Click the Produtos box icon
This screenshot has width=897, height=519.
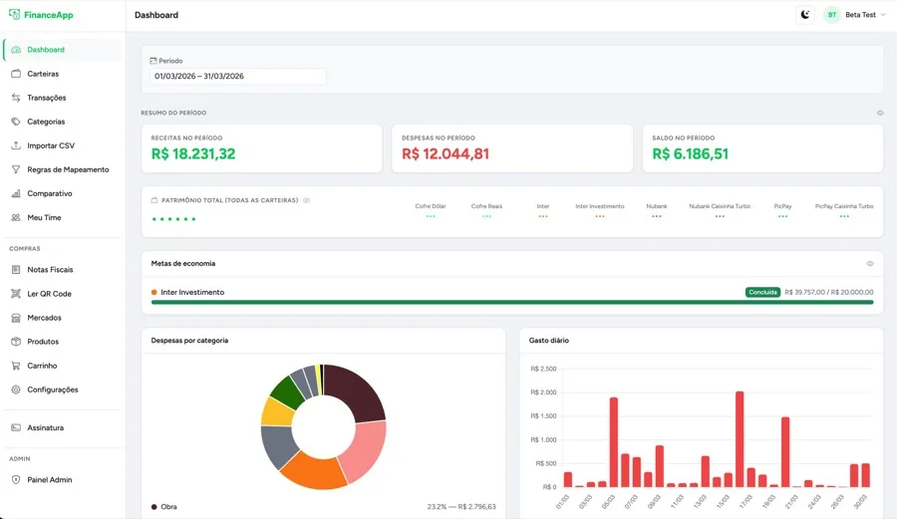point(16,342)
